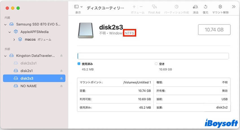The width and height of the screenshot is (240, 130).
Task: Click the large disk2s3 drive image
Action: 86,30
